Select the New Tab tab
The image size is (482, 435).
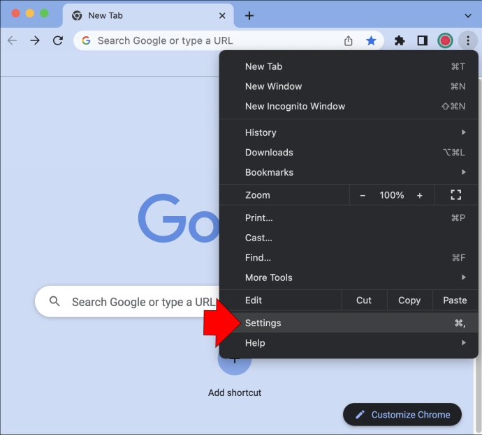pyautogui.click(x=148, y=15)
